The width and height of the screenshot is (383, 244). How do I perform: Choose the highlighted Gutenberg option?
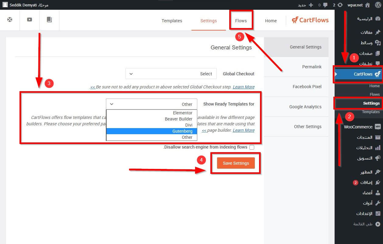(152, 131)
